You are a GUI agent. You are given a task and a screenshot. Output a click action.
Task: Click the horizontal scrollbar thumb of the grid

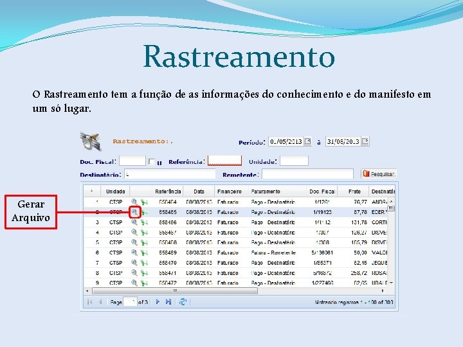[x=175, y=291]
